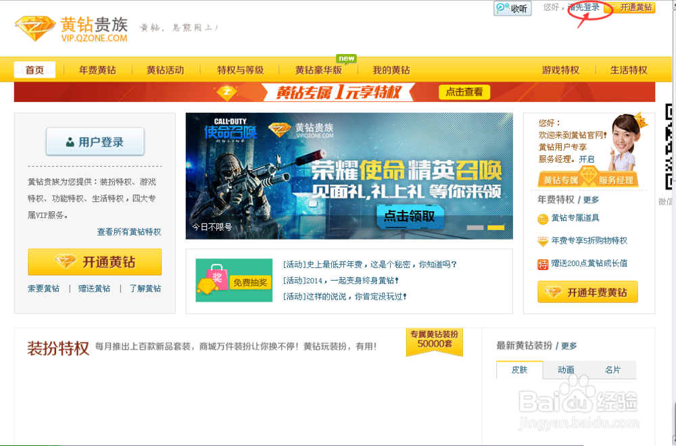Click 点击查看 on red promo banner
The height and width of the screenshot is (446, 676).
point(464,92)
